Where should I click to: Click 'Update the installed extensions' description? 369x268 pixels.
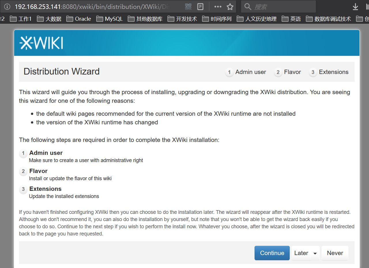[x=64, y=196]
